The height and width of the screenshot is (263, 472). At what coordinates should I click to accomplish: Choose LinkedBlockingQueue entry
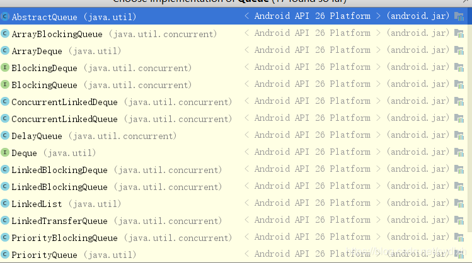coord(234,186)
